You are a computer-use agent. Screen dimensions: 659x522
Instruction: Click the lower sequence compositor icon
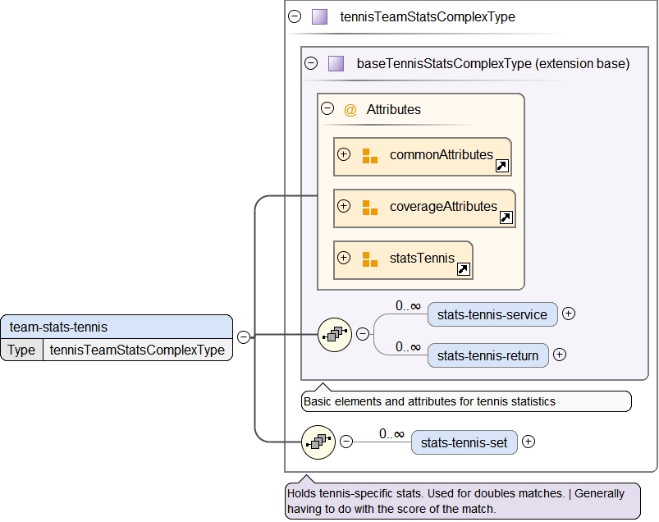[x=318, y=442]
